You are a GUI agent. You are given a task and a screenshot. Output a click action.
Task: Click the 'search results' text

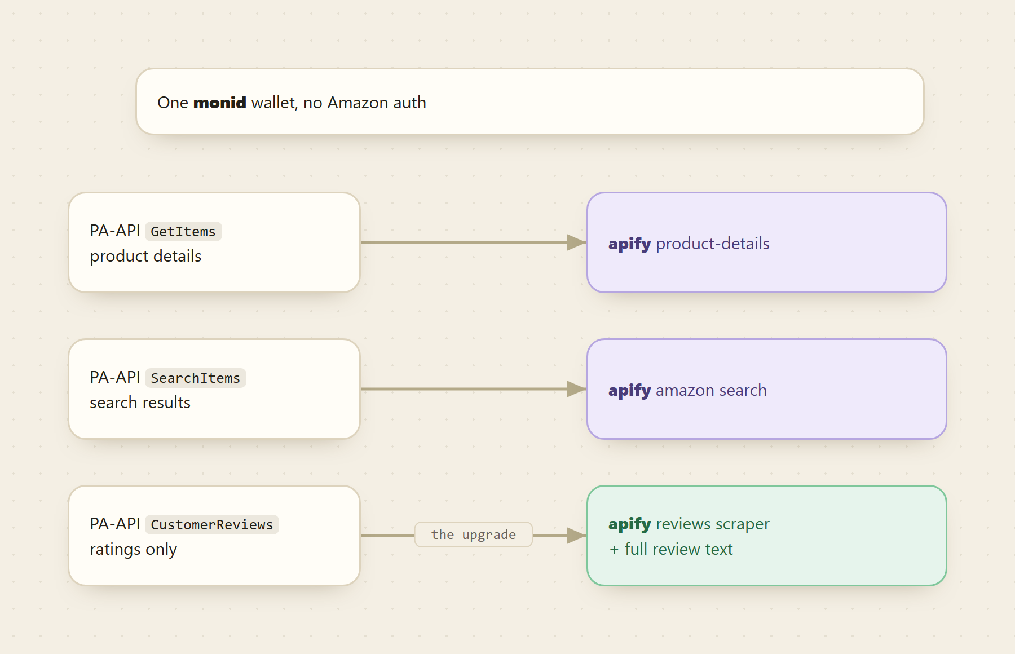coord(140,403)
